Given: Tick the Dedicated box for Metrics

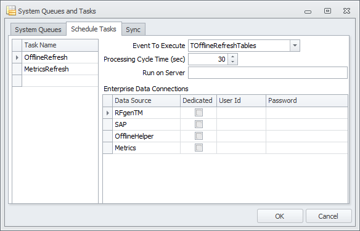Looking at the screenshot, I should click(198, 148).
